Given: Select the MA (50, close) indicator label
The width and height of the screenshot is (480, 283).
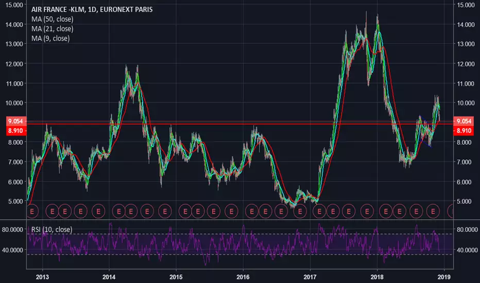Looking at the screenshot, I should pyautogui.click(x=53, y=19).
